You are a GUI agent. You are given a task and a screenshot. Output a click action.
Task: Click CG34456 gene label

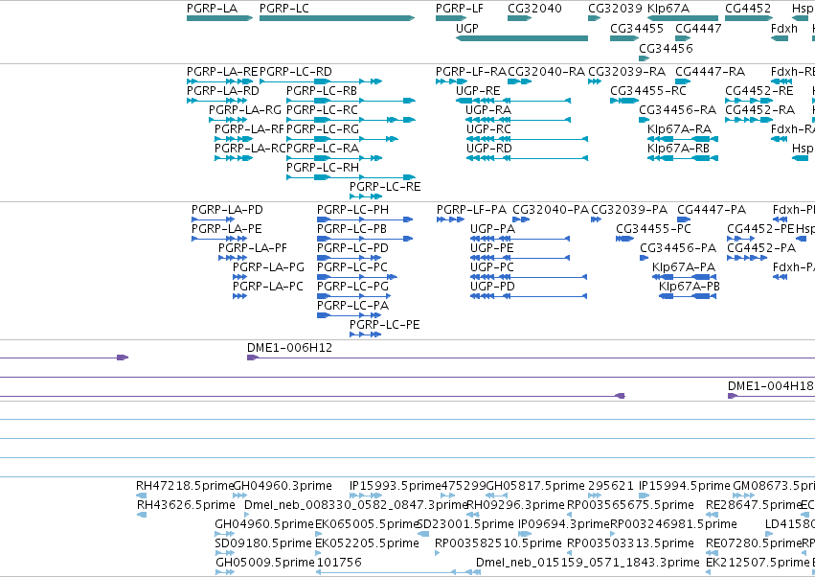666,48
